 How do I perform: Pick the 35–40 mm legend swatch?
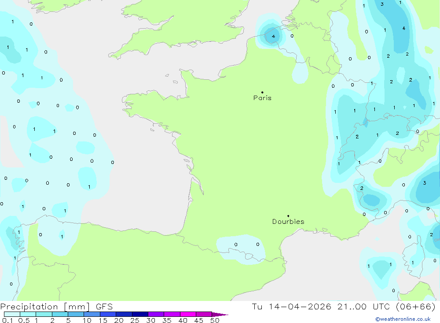[172, 314]
